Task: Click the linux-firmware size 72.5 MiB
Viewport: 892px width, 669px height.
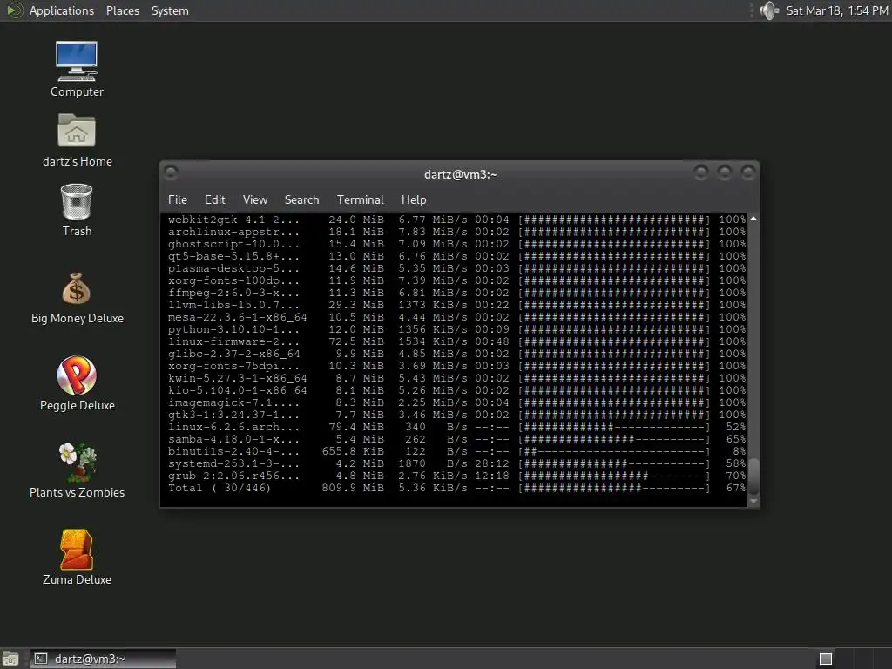Action: [x=356, y=341]
